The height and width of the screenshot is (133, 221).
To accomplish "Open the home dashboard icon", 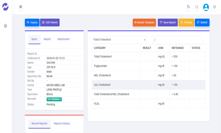I will coord(5,26).
